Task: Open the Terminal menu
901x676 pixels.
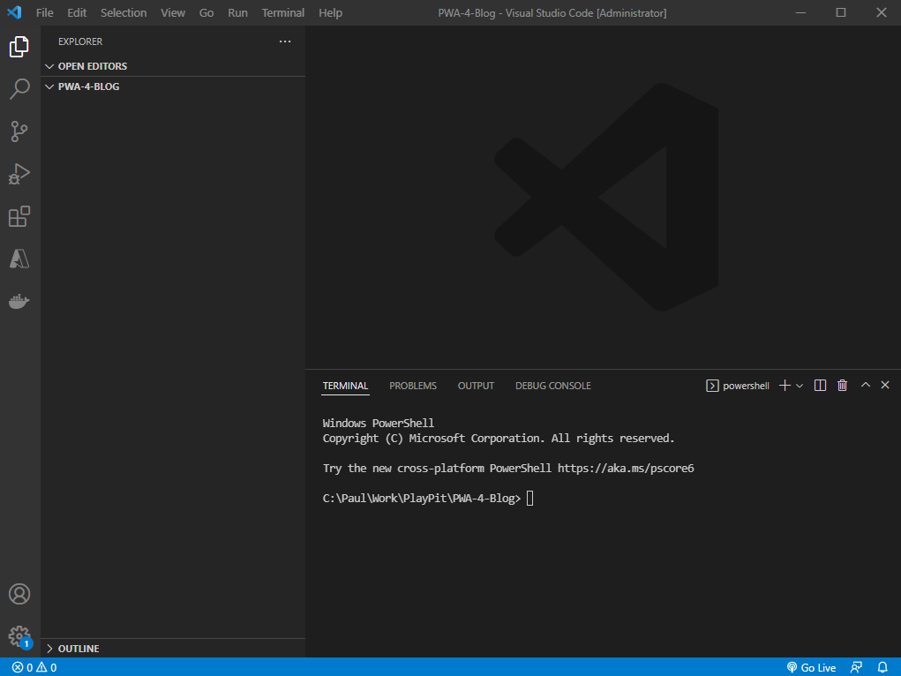Action: [x=282, y=12]
